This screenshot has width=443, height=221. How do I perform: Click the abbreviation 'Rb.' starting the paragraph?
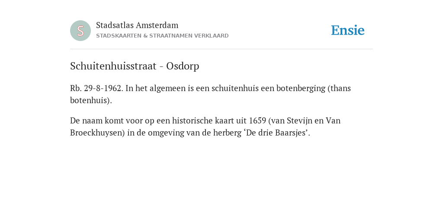point(76,88)
